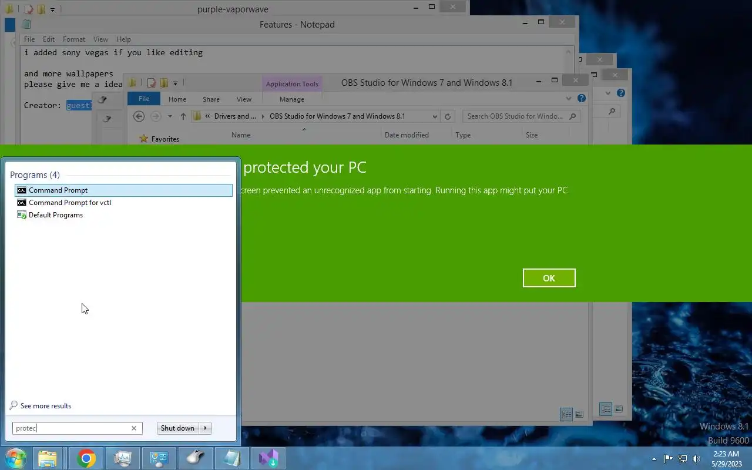Open Action Center flag icon
752x470 pixels.
(x=668, y=459)
